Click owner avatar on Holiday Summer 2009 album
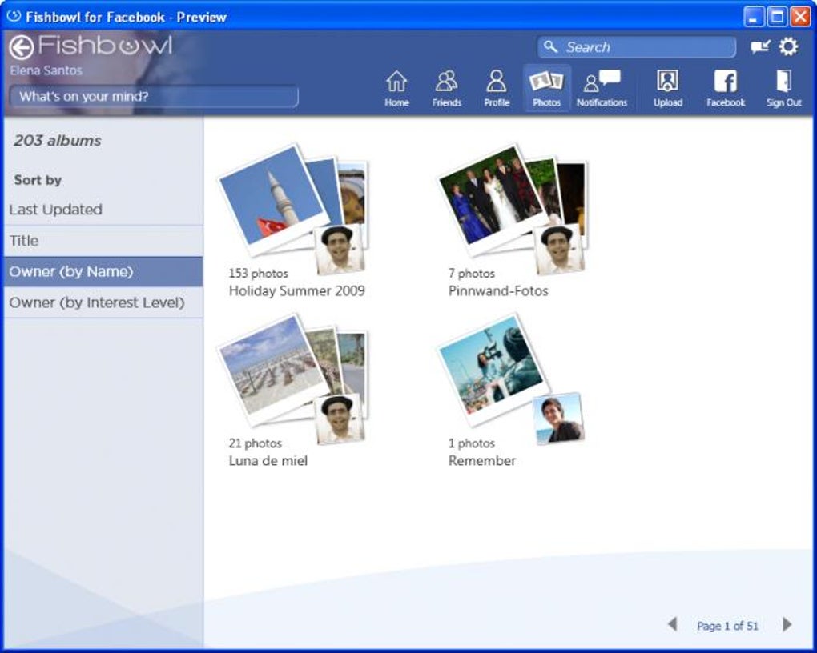 tap(340, 250)
